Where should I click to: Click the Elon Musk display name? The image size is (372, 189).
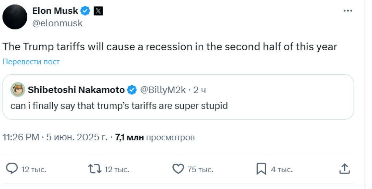click(x=55, y=11)
